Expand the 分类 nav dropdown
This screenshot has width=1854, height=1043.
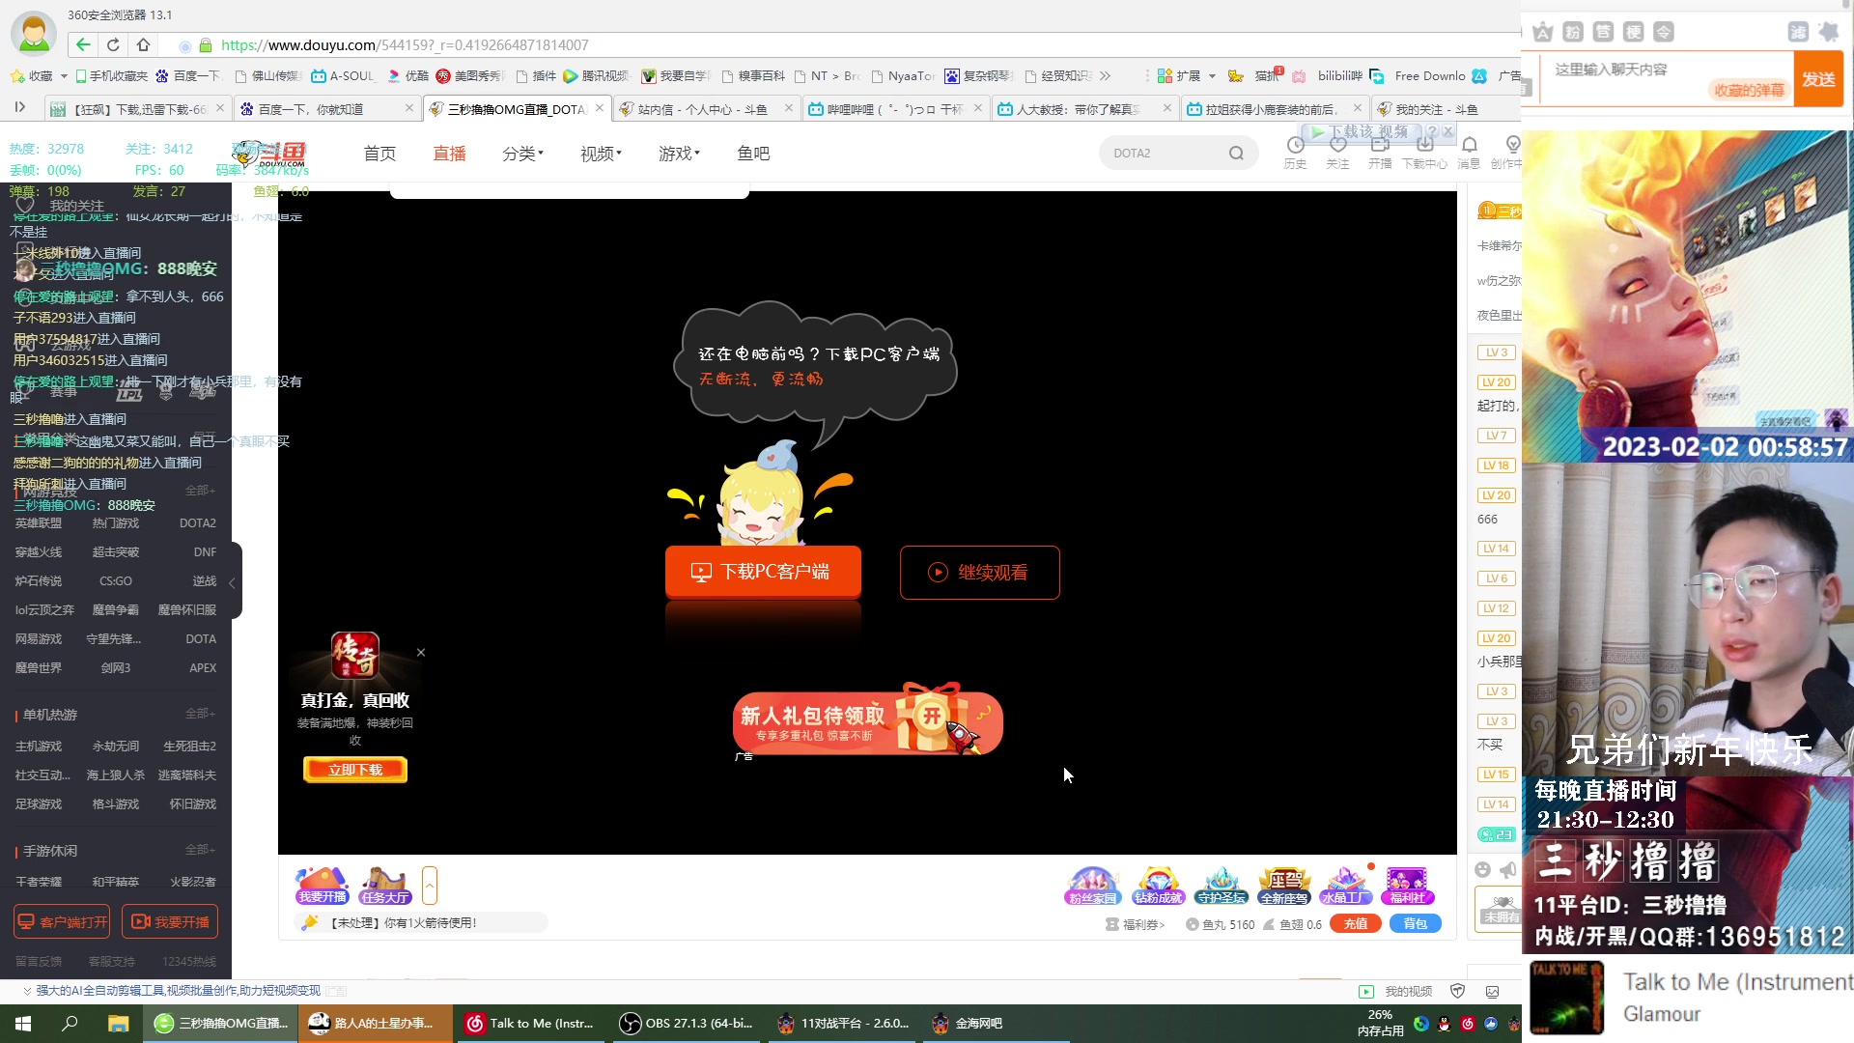point(522,154)
